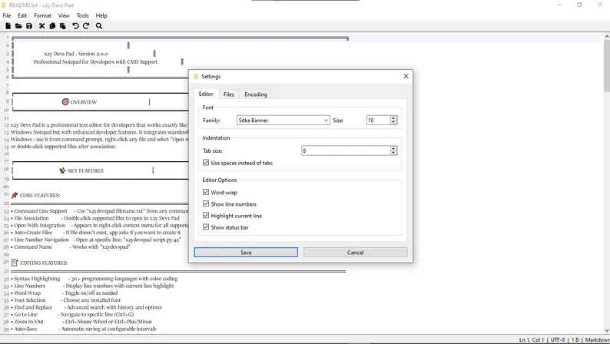Click Cancel in Settings dialog
The height and width of the screenshot is (344, 610).
pyautogui.click(x=355, y=253)
